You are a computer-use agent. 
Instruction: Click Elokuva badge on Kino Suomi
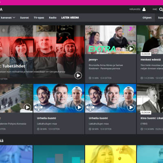click(146, 112)
